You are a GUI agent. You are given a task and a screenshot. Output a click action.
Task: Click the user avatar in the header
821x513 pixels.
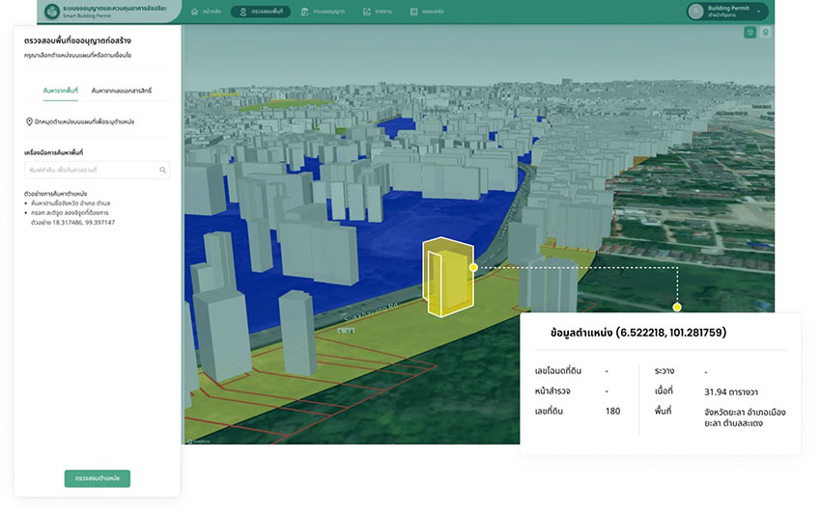pyautogui.click(x=695, y=12)
